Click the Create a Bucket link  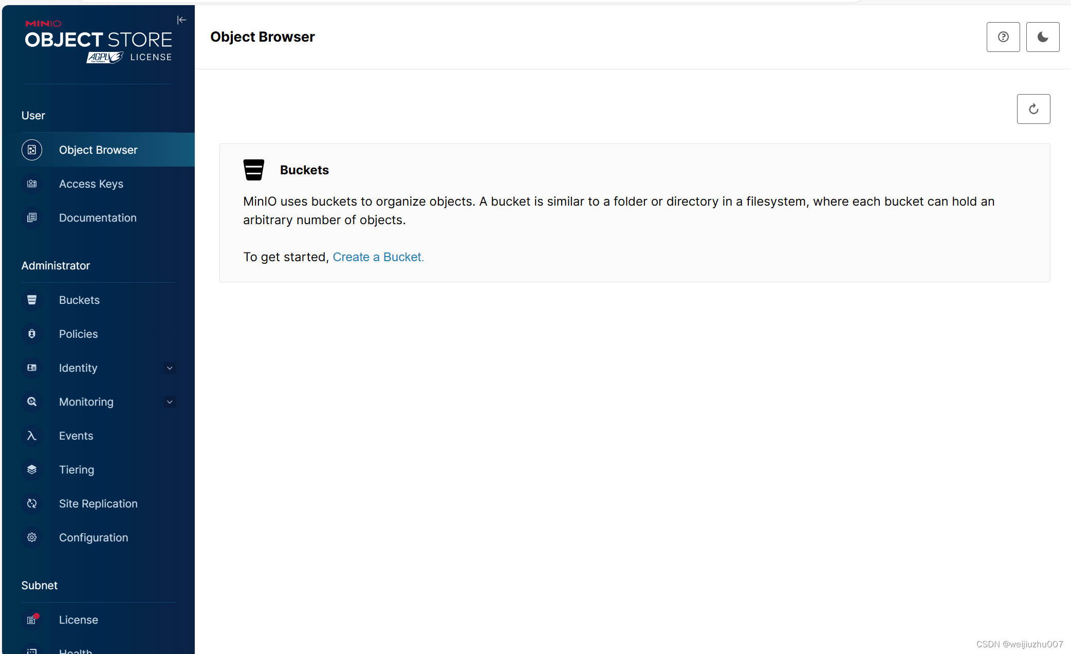378,257
